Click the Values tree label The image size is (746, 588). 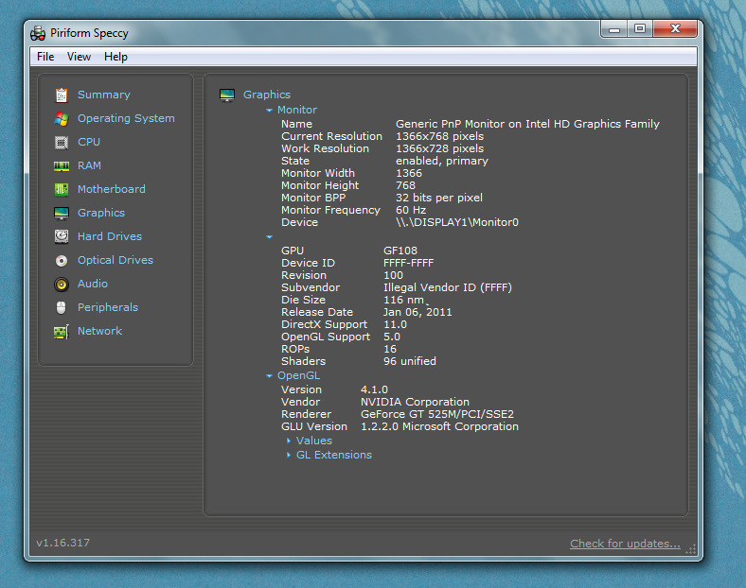click(314, 441)
